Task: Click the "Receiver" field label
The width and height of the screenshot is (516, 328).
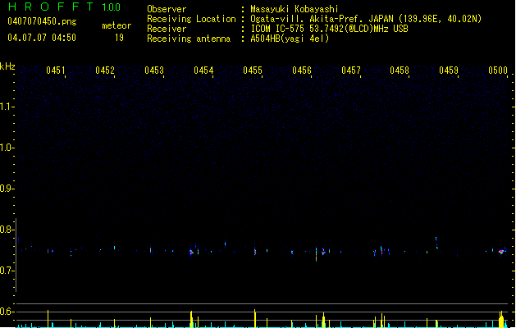Action: tap(167, 29)
